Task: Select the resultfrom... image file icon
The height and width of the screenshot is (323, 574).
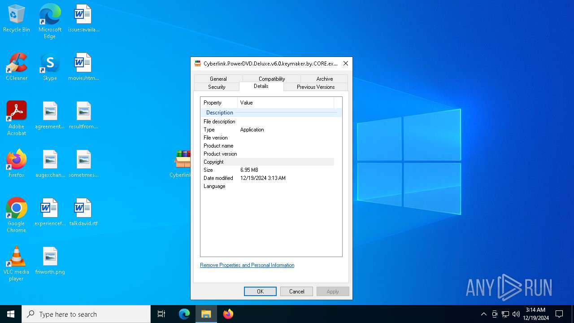Action: click(83, 116)
